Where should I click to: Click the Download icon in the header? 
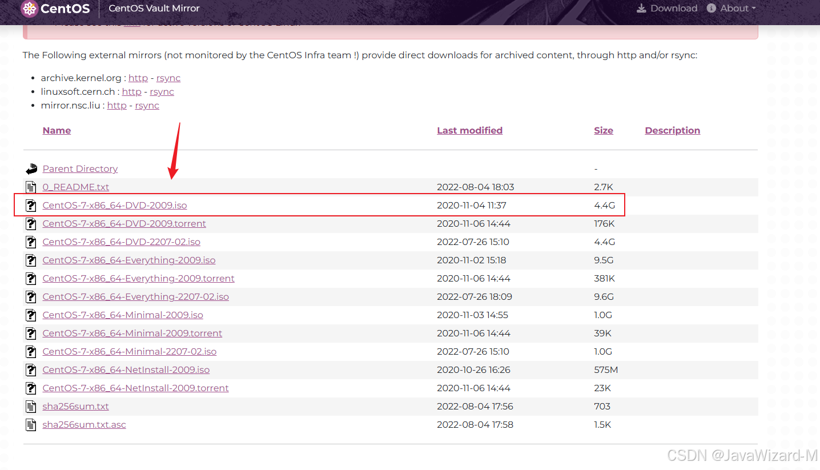(641, 9)
